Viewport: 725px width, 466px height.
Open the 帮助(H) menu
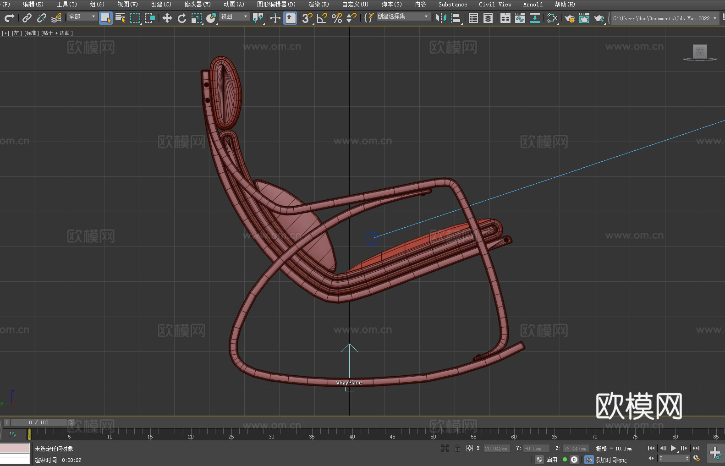tap(565, 4)
